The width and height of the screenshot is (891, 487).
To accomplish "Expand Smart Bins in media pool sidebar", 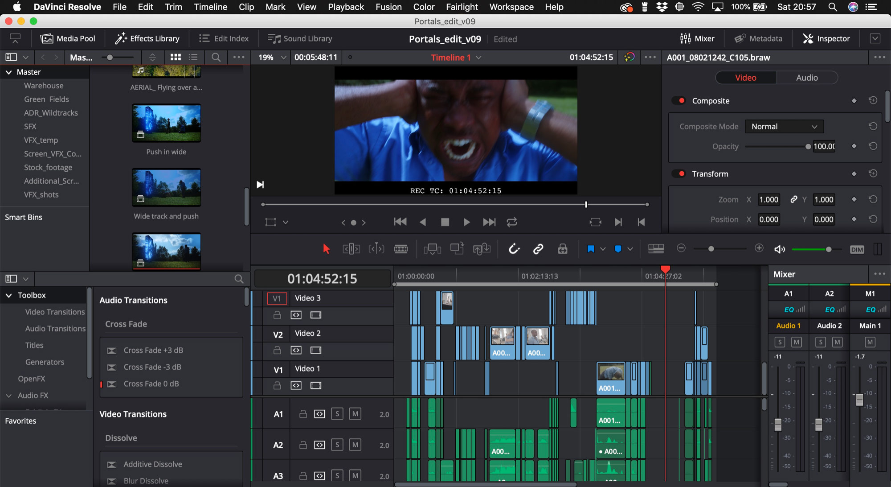I will (x=23, y=217).
